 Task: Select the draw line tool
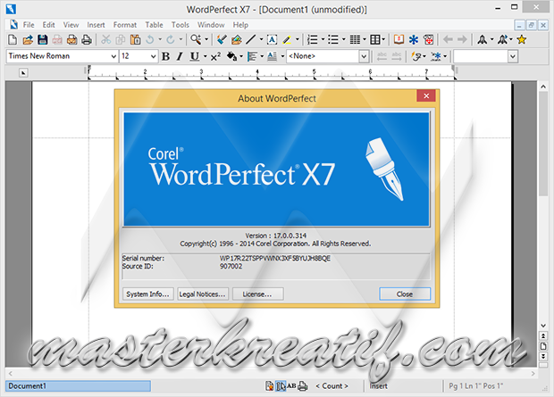pos(250,39)
